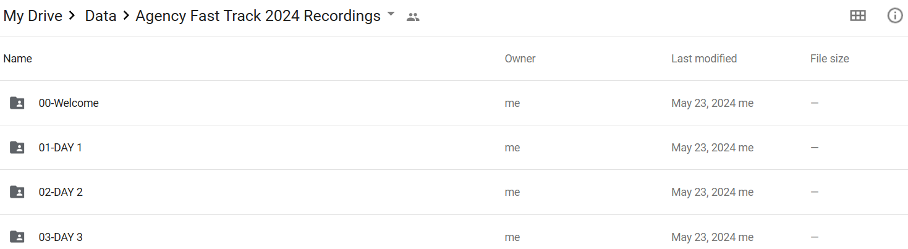The height and width of the screenshot is (249, 908).
Task: Select the 01-DAY 1 folder name
Action: pos(61,148)
